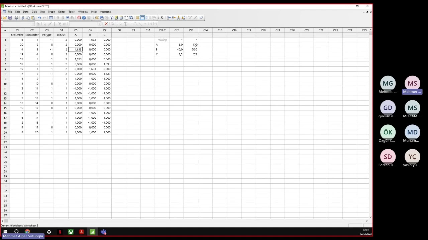The image size is (428, 240).
Task: Paste cells using the clipboard icon
Action: click(x=33, y=18)
